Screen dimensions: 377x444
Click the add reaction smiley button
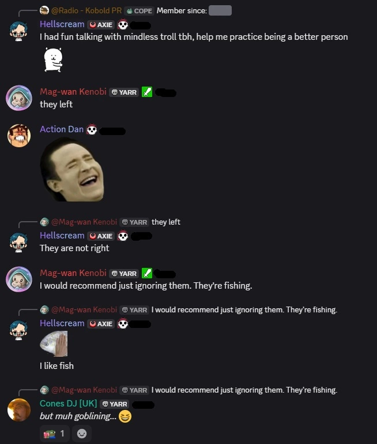coord(82,434)
